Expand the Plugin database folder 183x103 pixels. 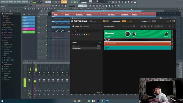click(8, 30)
